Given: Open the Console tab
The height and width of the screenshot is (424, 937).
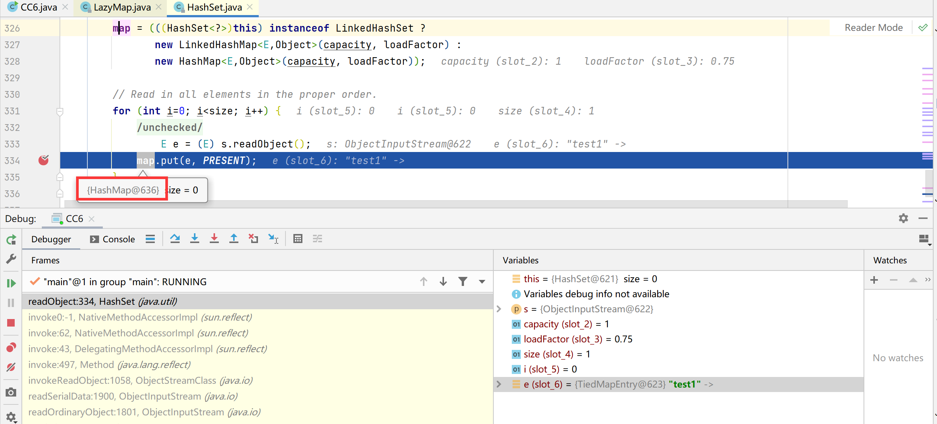Looking at the screenshot, I should [x=113, y=239].
